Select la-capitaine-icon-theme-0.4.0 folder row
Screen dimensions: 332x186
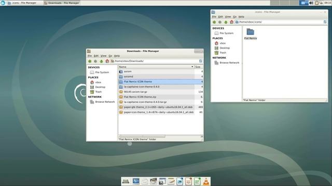(160, 87)
